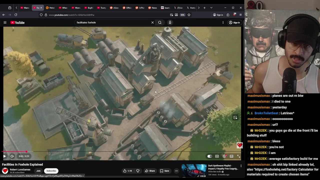Screen dimensions: 320x180
Task: Switch to the AP Journal tab
Action: [x=165, y=8]
